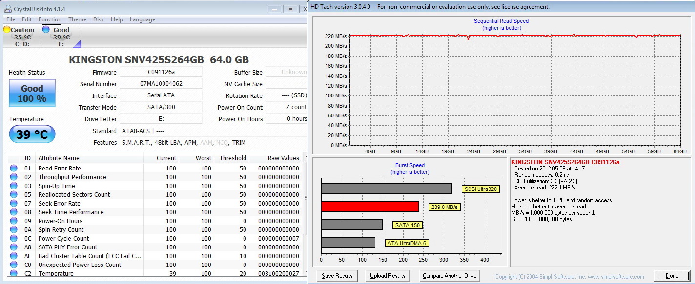The width and height of the screenshot is (695, 284).
Task: Click status orb for Power-On Hours row
Action: point(14,221)
